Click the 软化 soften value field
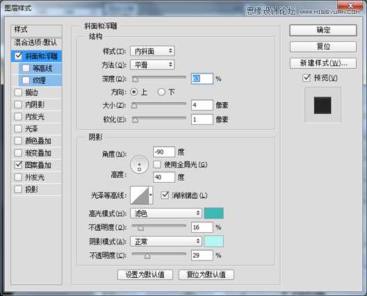 202,120
